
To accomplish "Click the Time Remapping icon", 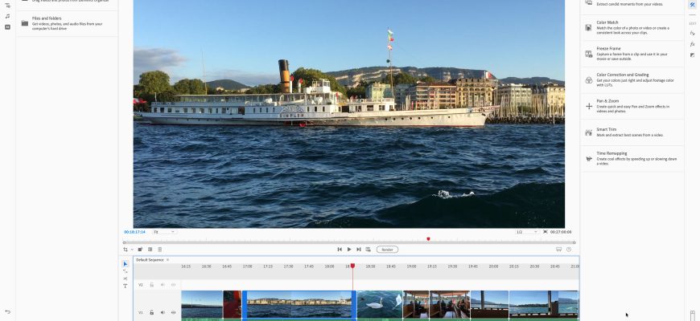I will [589, 159].
